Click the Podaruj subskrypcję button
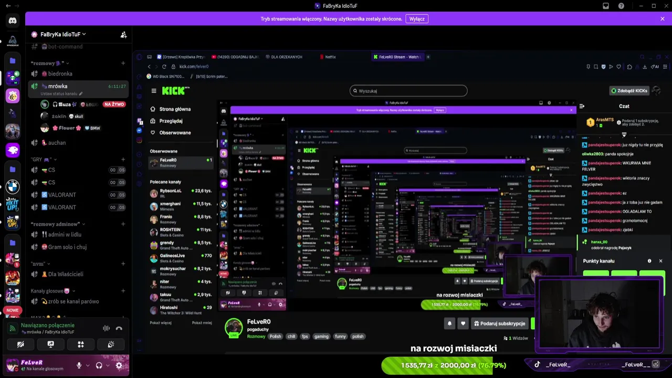 499,323
